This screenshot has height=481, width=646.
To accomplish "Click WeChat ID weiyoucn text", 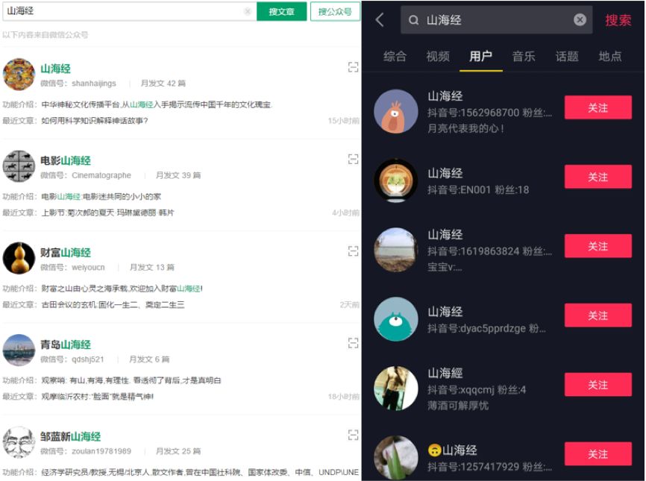I will pos(88,267).
